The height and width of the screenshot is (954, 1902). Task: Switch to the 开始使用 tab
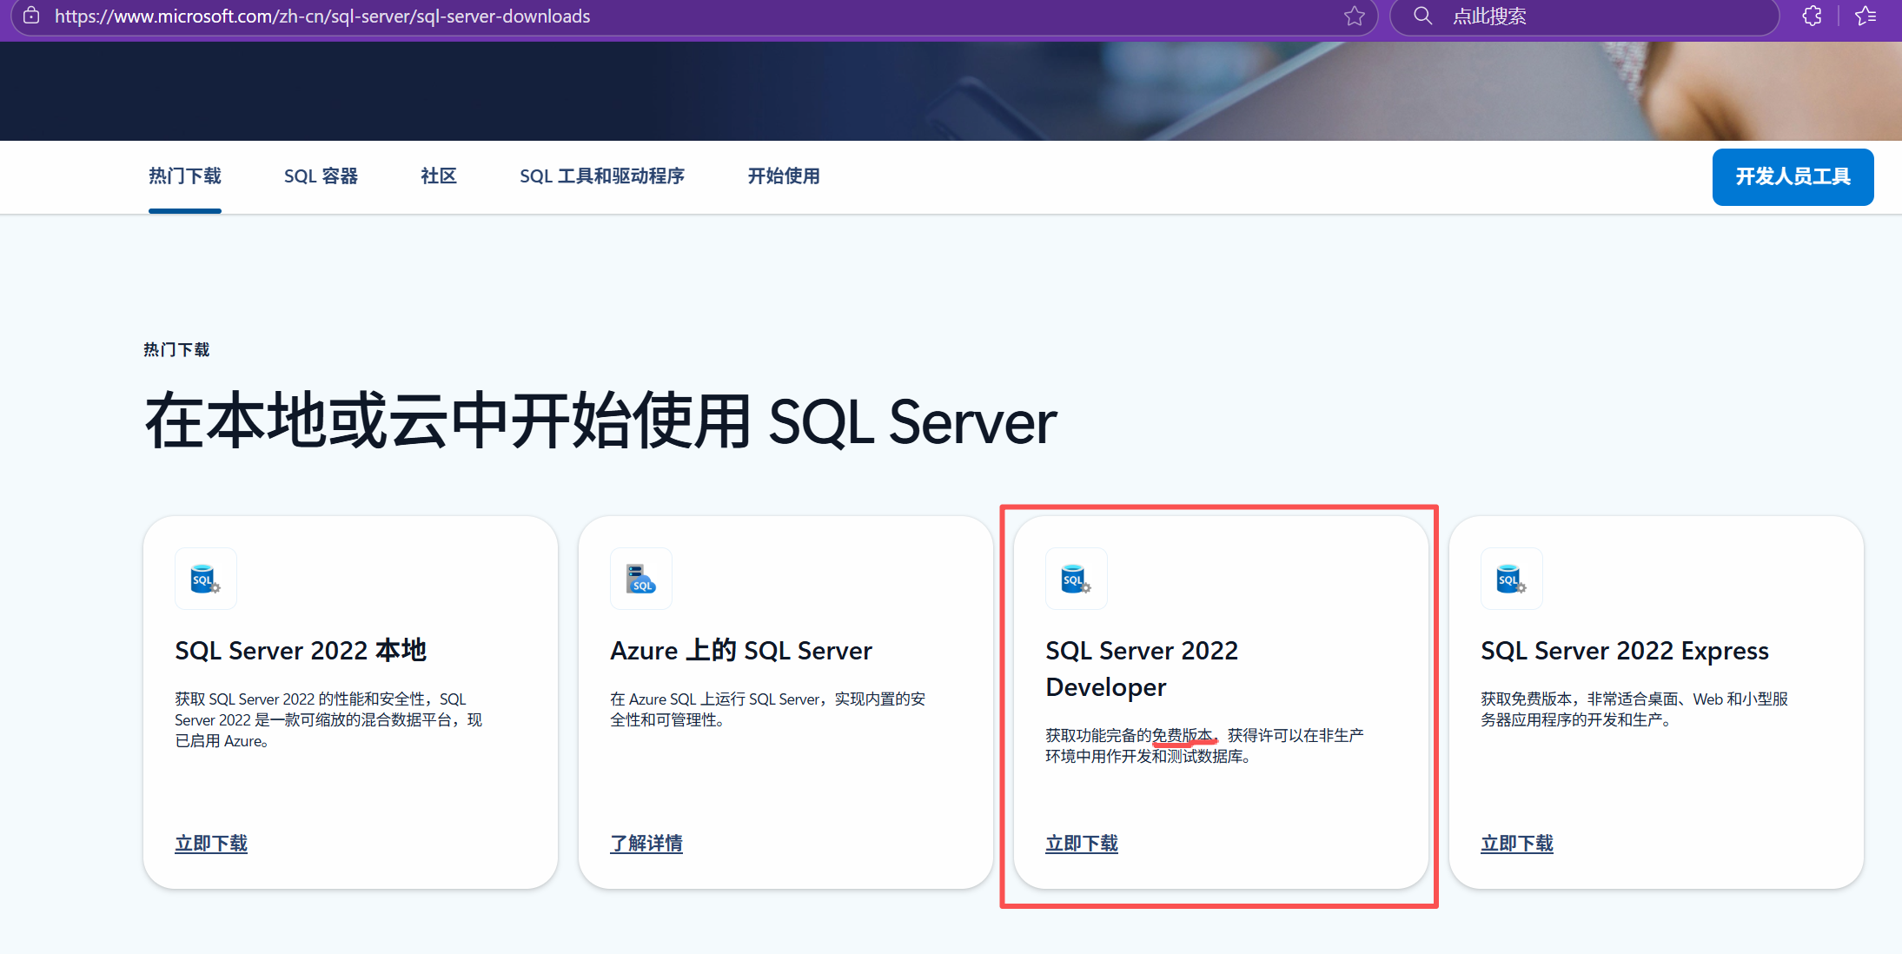(782, 176)
